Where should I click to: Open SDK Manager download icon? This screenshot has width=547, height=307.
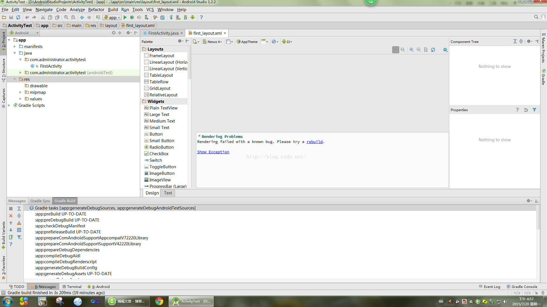[x=185, y=18]
